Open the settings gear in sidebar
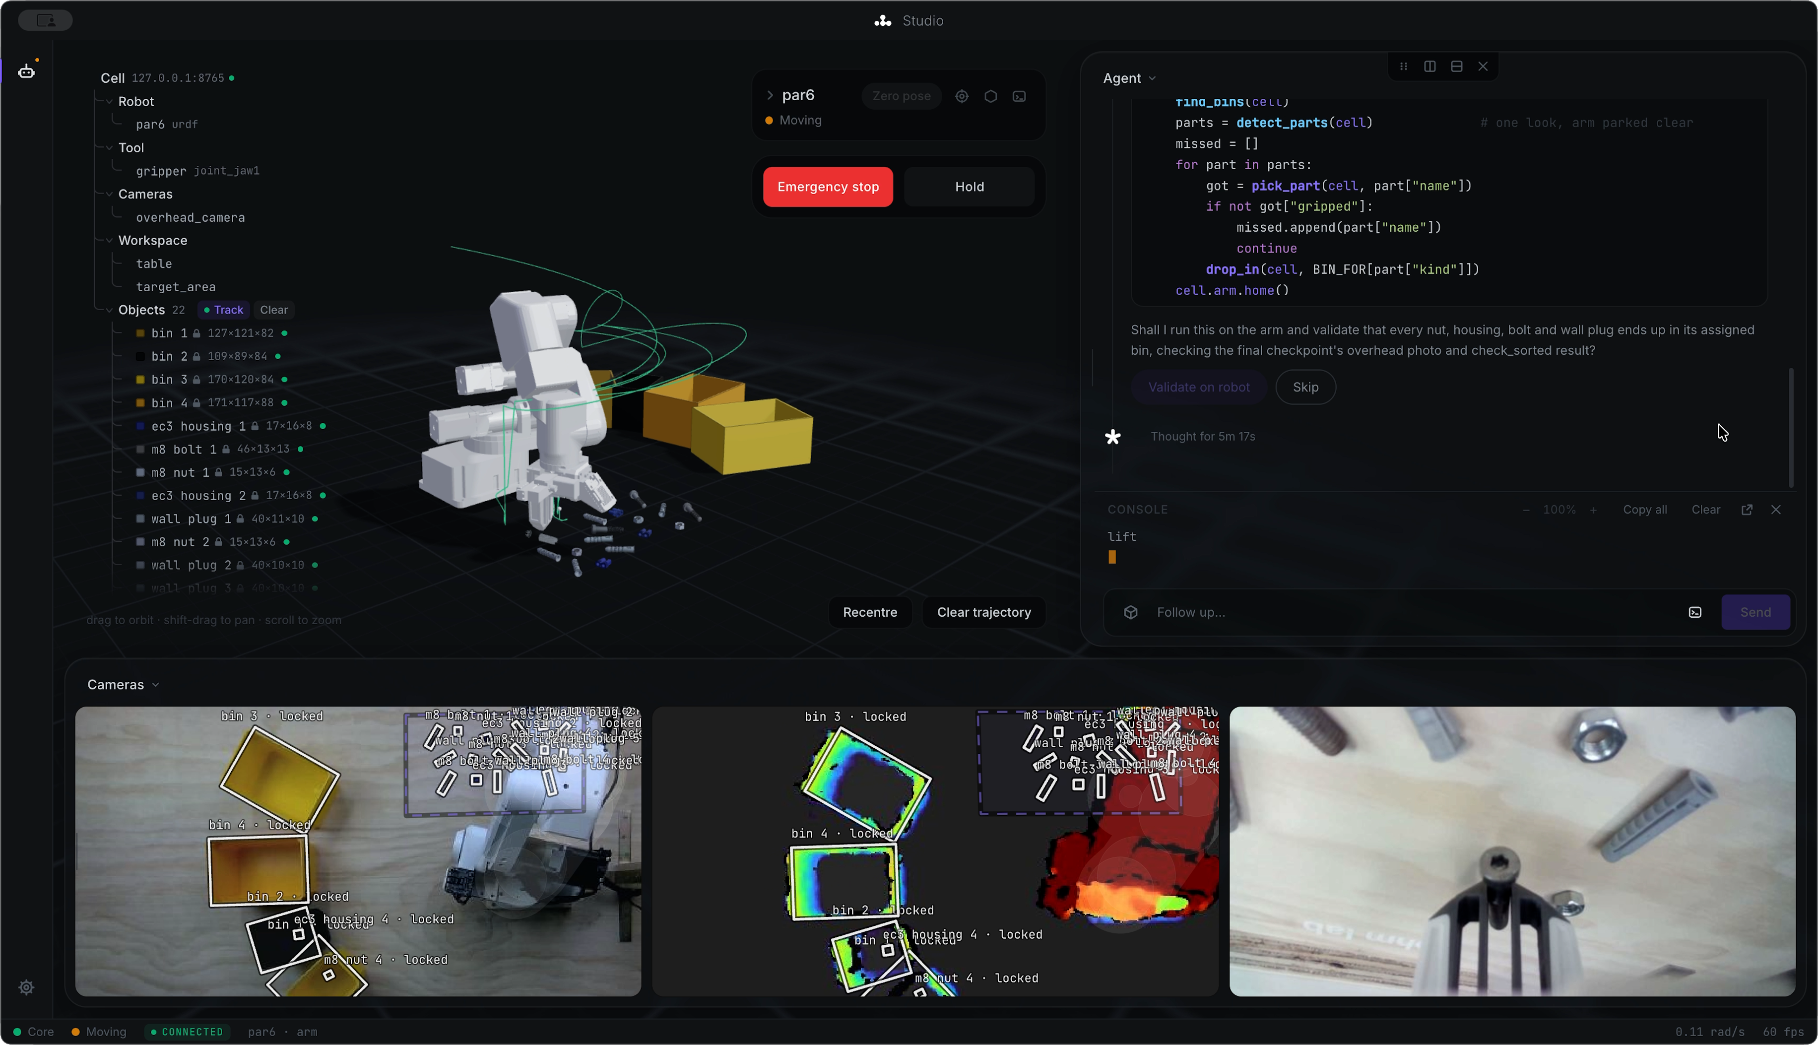Screen dimensions: 1818x1045 tap(26, 987)
